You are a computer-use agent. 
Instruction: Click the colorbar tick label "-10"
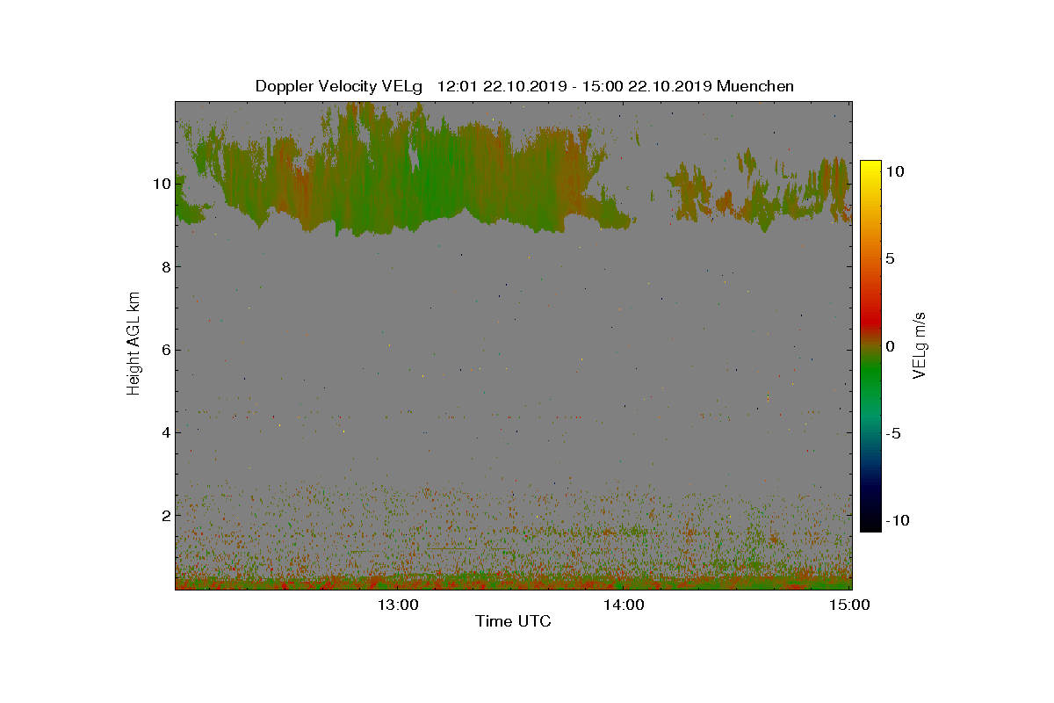point(898,520)
